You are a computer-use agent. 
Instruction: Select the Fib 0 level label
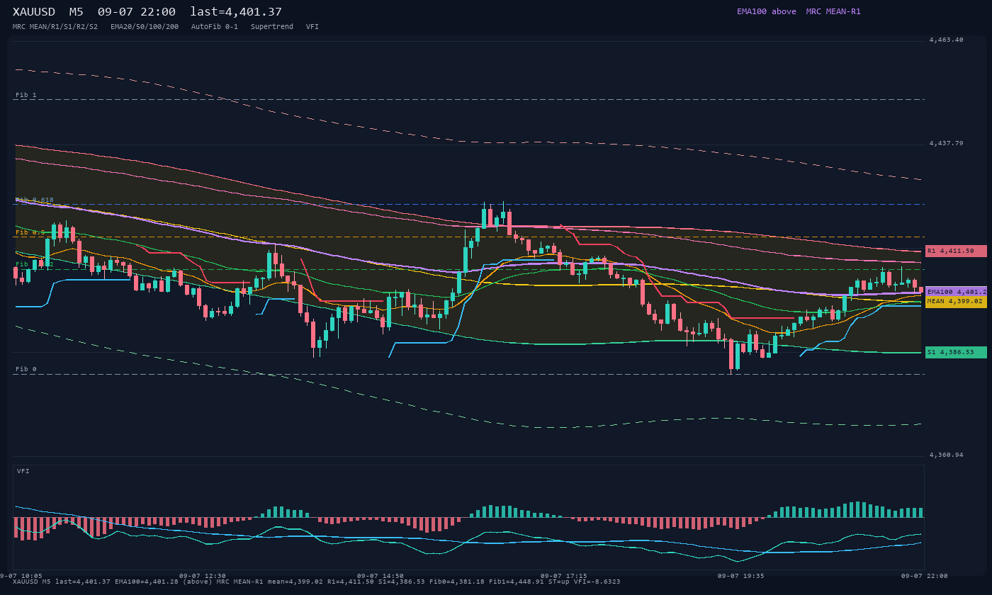coord(26,369)
